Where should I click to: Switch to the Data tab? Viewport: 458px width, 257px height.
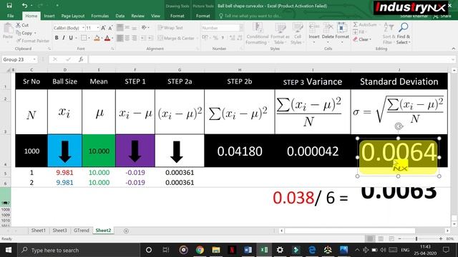pyautogui.click(x=120, y=16)
